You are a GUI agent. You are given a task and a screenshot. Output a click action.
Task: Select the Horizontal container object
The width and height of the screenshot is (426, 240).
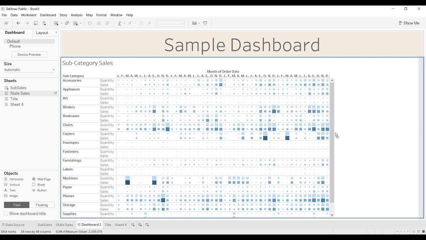pyautogui.click(x=14, y=179)
